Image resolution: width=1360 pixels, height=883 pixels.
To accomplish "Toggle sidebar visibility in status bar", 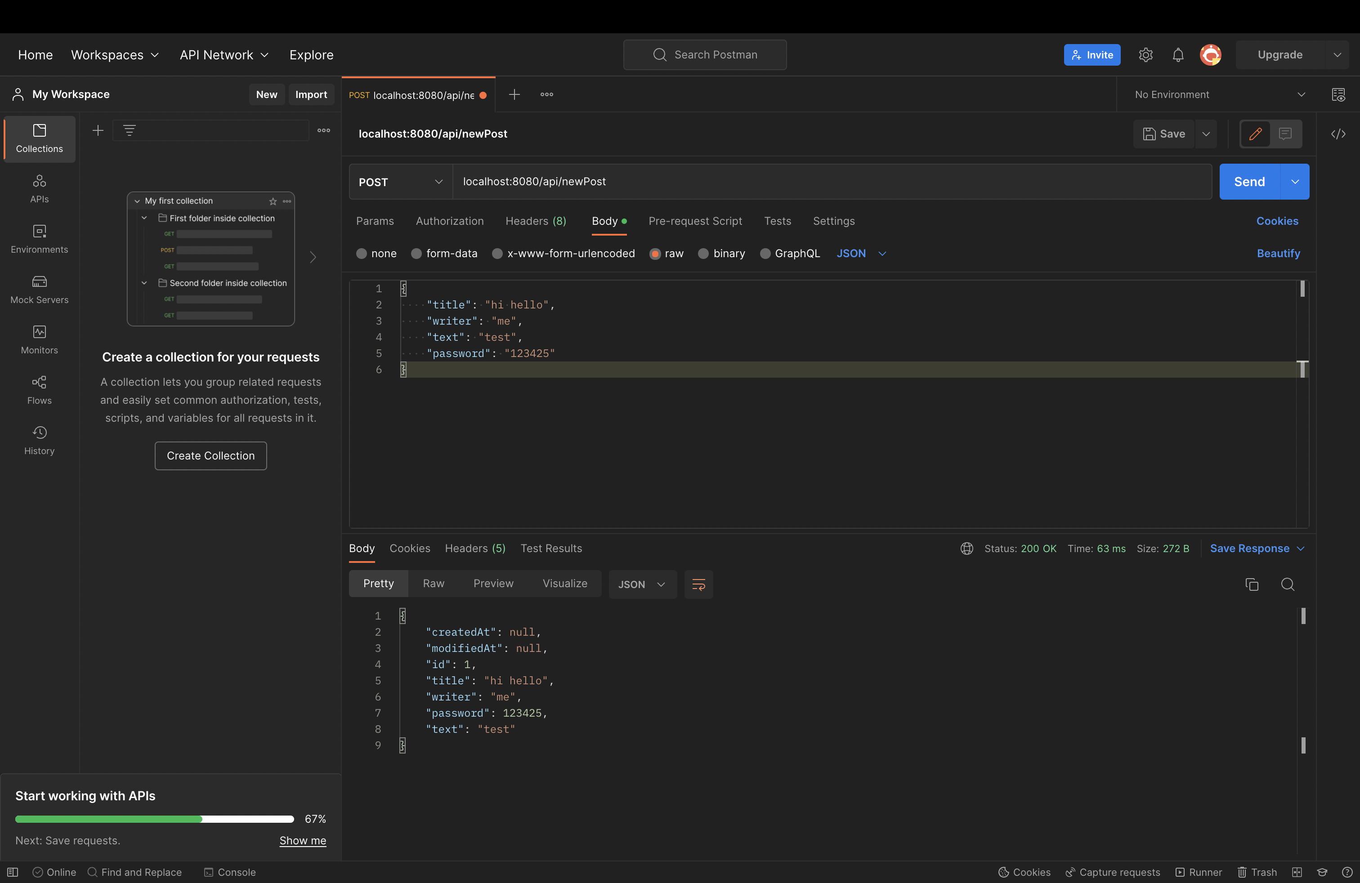I will 13,872.
